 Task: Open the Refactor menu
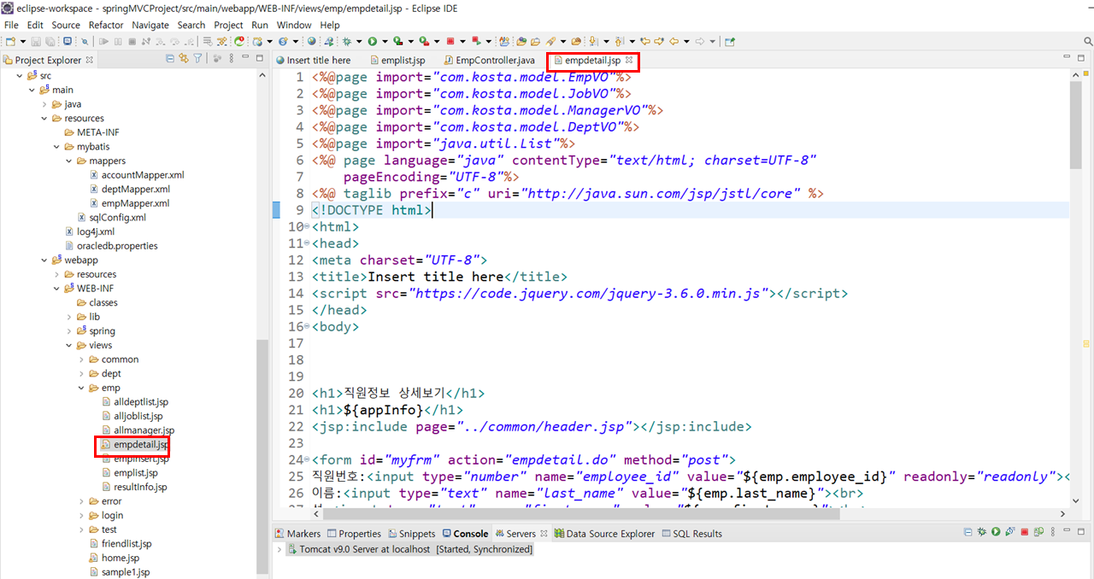click(x=106, y=25)
